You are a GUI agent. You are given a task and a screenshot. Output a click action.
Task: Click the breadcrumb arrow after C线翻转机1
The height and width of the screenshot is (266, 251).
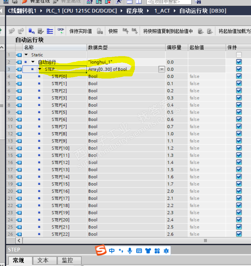click(41, 11)
